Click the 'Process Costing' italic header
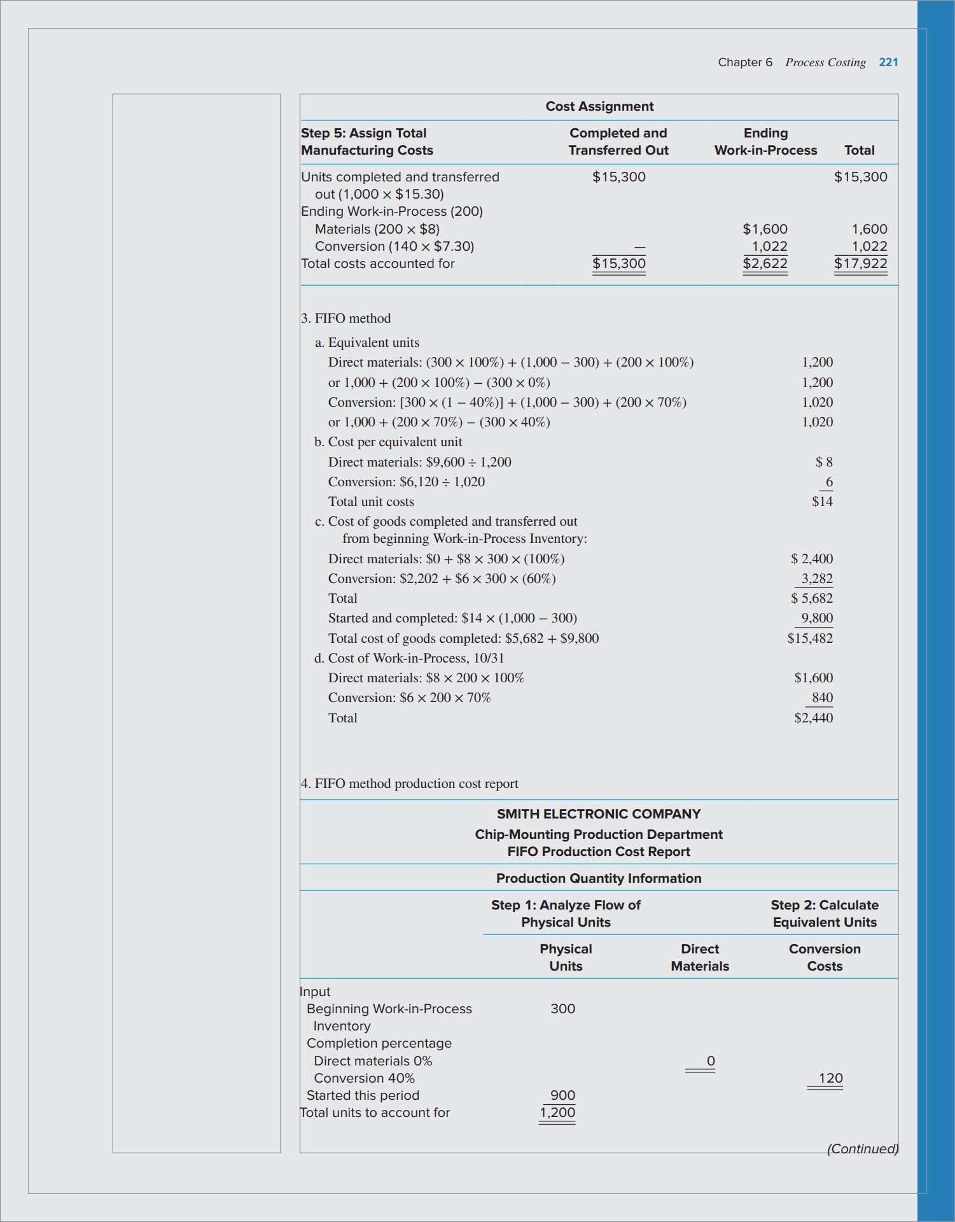This screenshot has width=955, height=1222. coord(825,62)
